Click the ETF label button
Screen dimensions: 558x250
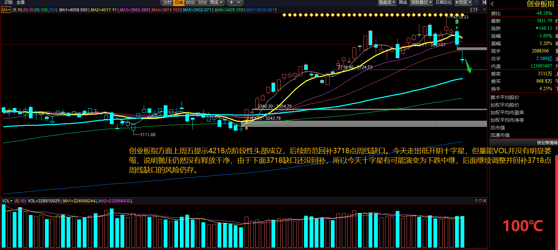(x=474, y=10)
